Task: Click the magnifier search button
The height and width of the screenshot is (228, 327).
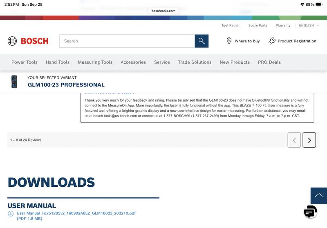Action: [x=202, y=41]
